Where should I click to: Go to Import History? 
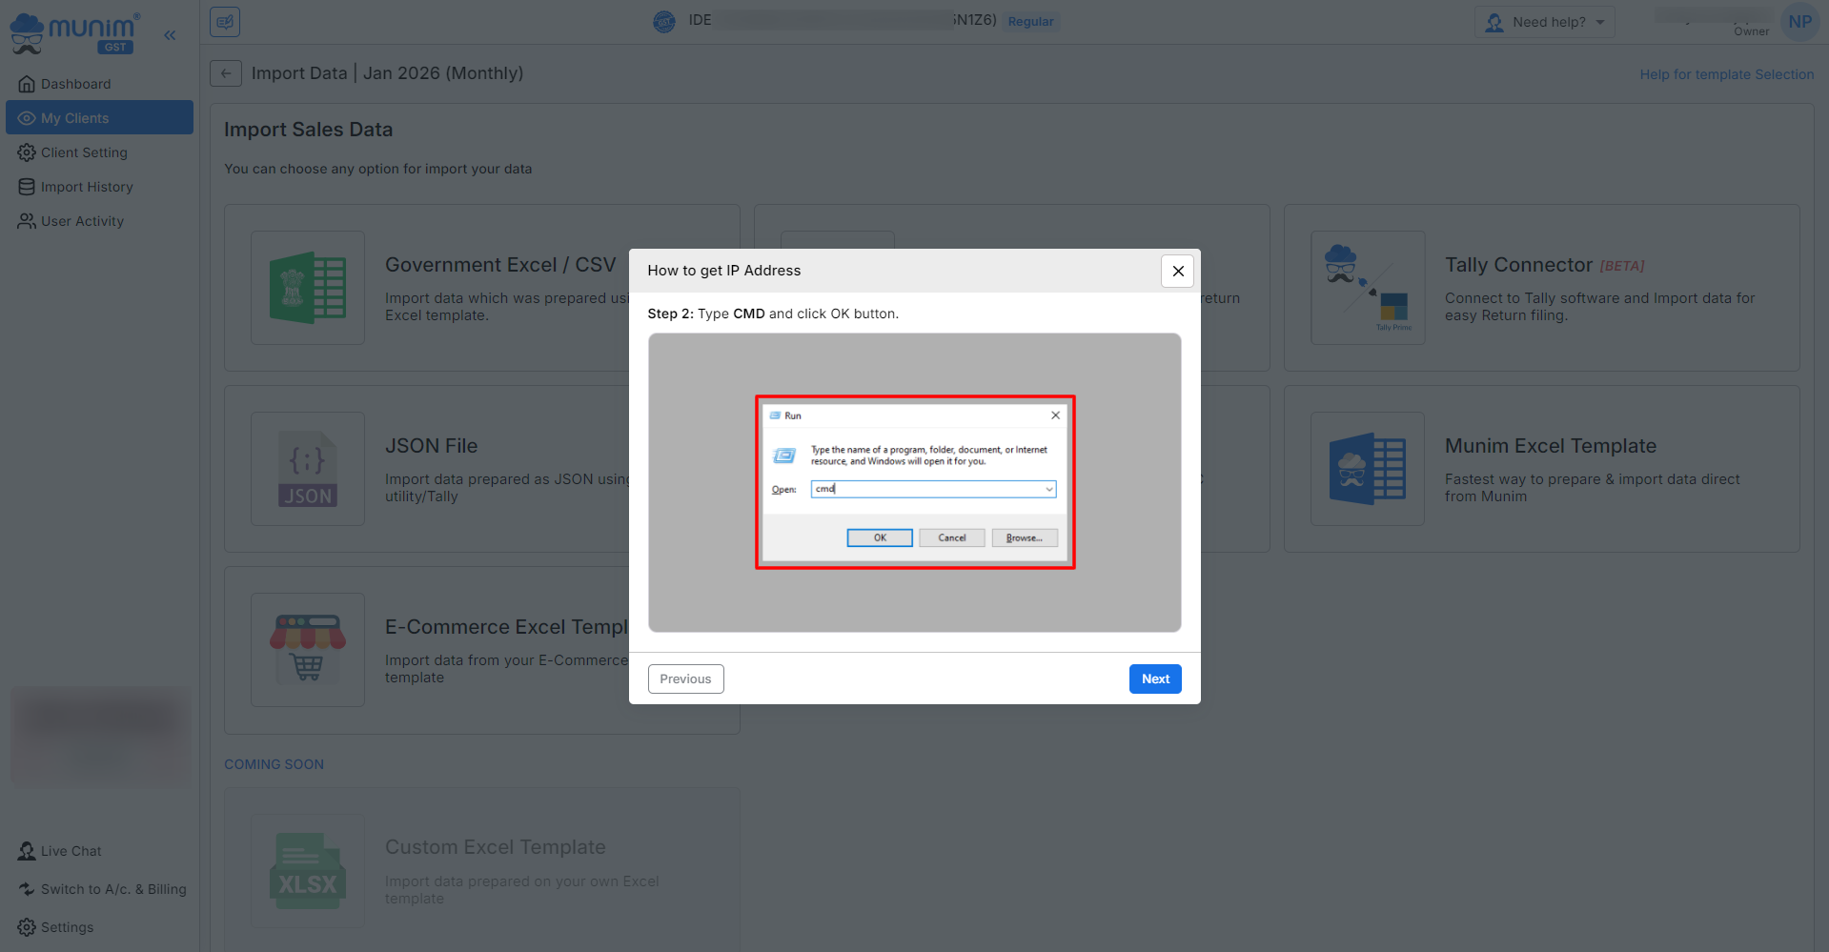(87, 187)
